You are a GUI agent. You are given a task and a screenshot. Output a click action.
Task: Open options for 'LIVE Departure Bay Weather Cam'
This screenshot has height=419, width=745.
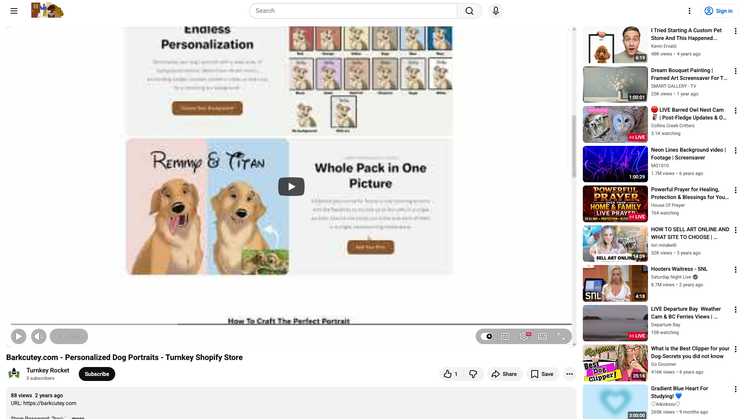(x=736, y=310)
